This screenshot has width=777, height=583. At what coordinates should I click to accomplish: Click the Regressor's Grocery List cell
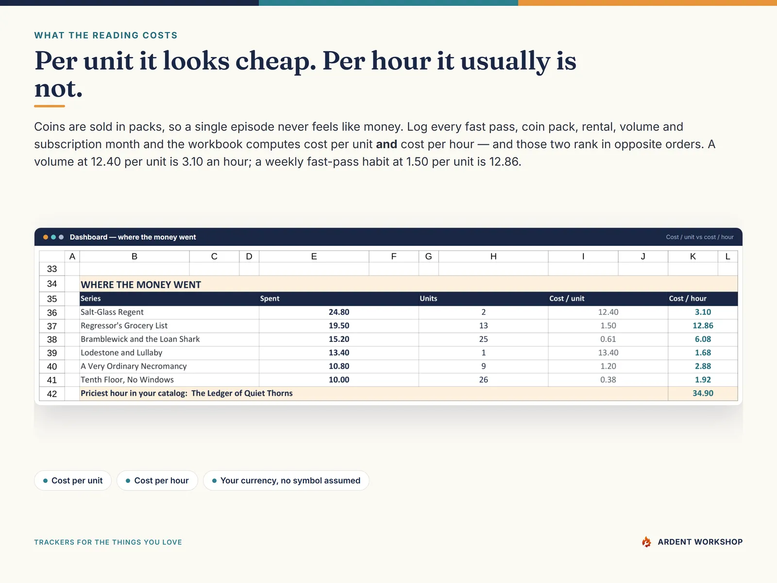tap(169, 326)
